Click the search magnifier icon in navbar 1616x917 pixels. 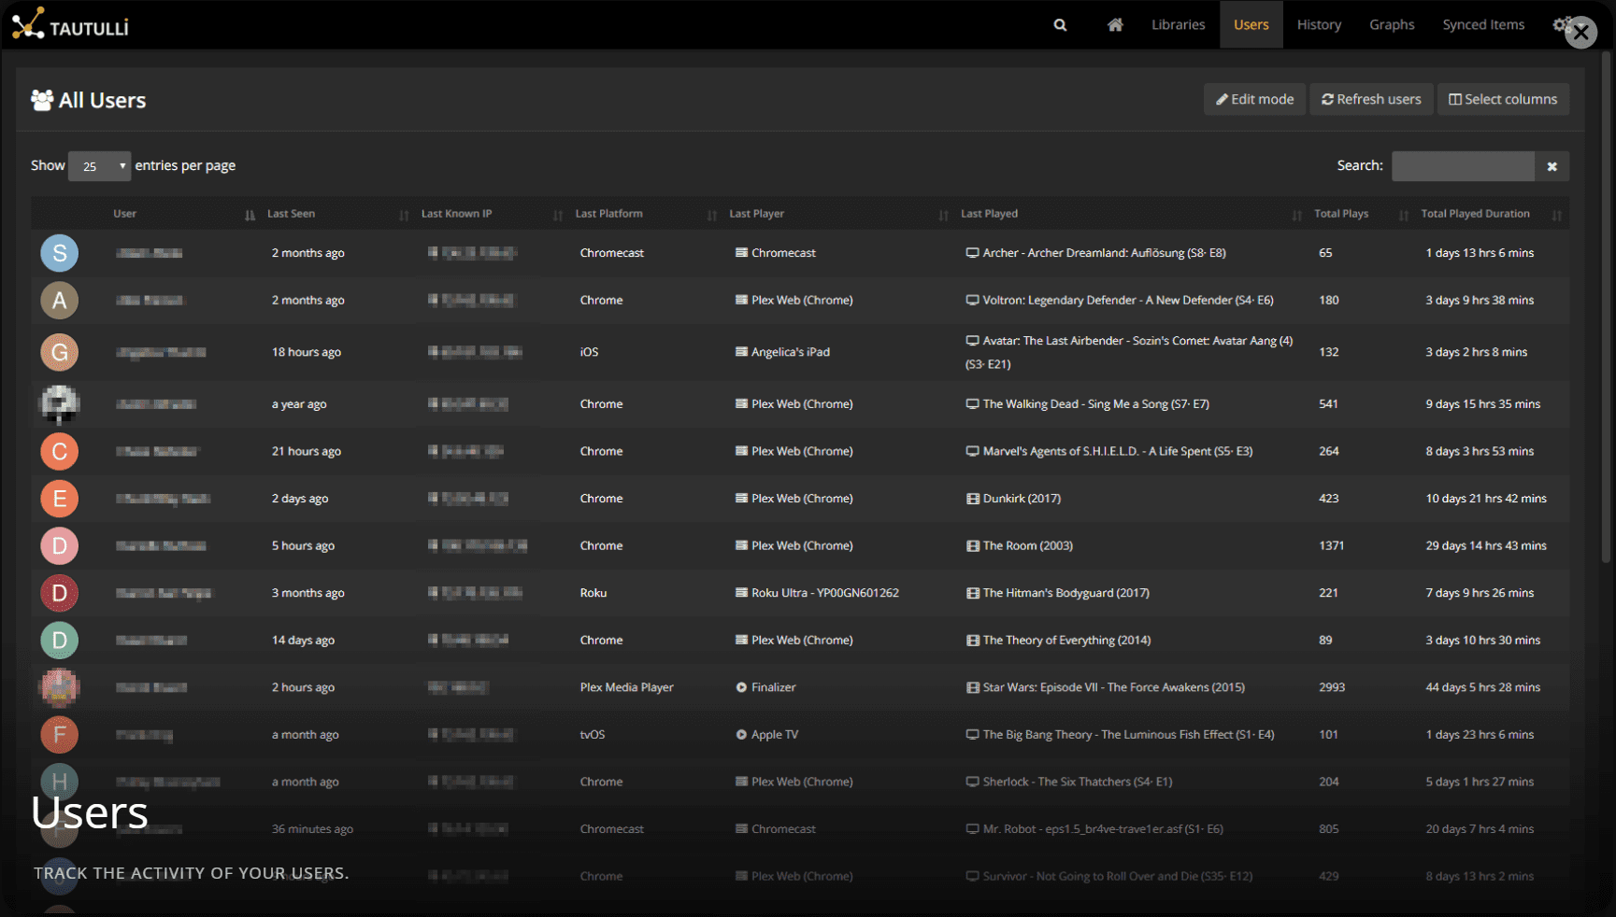(x=1060, y=25)
